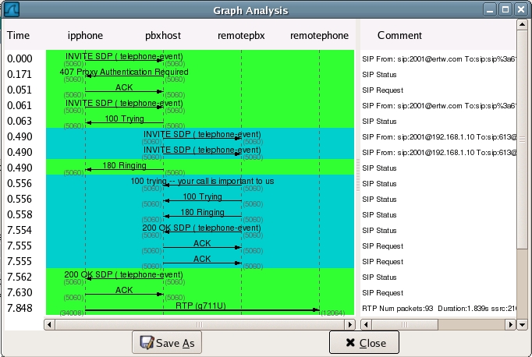Select the 407 Proxy Authentication Required message
This screenshot has width=532, height=357.
point(123,72)
